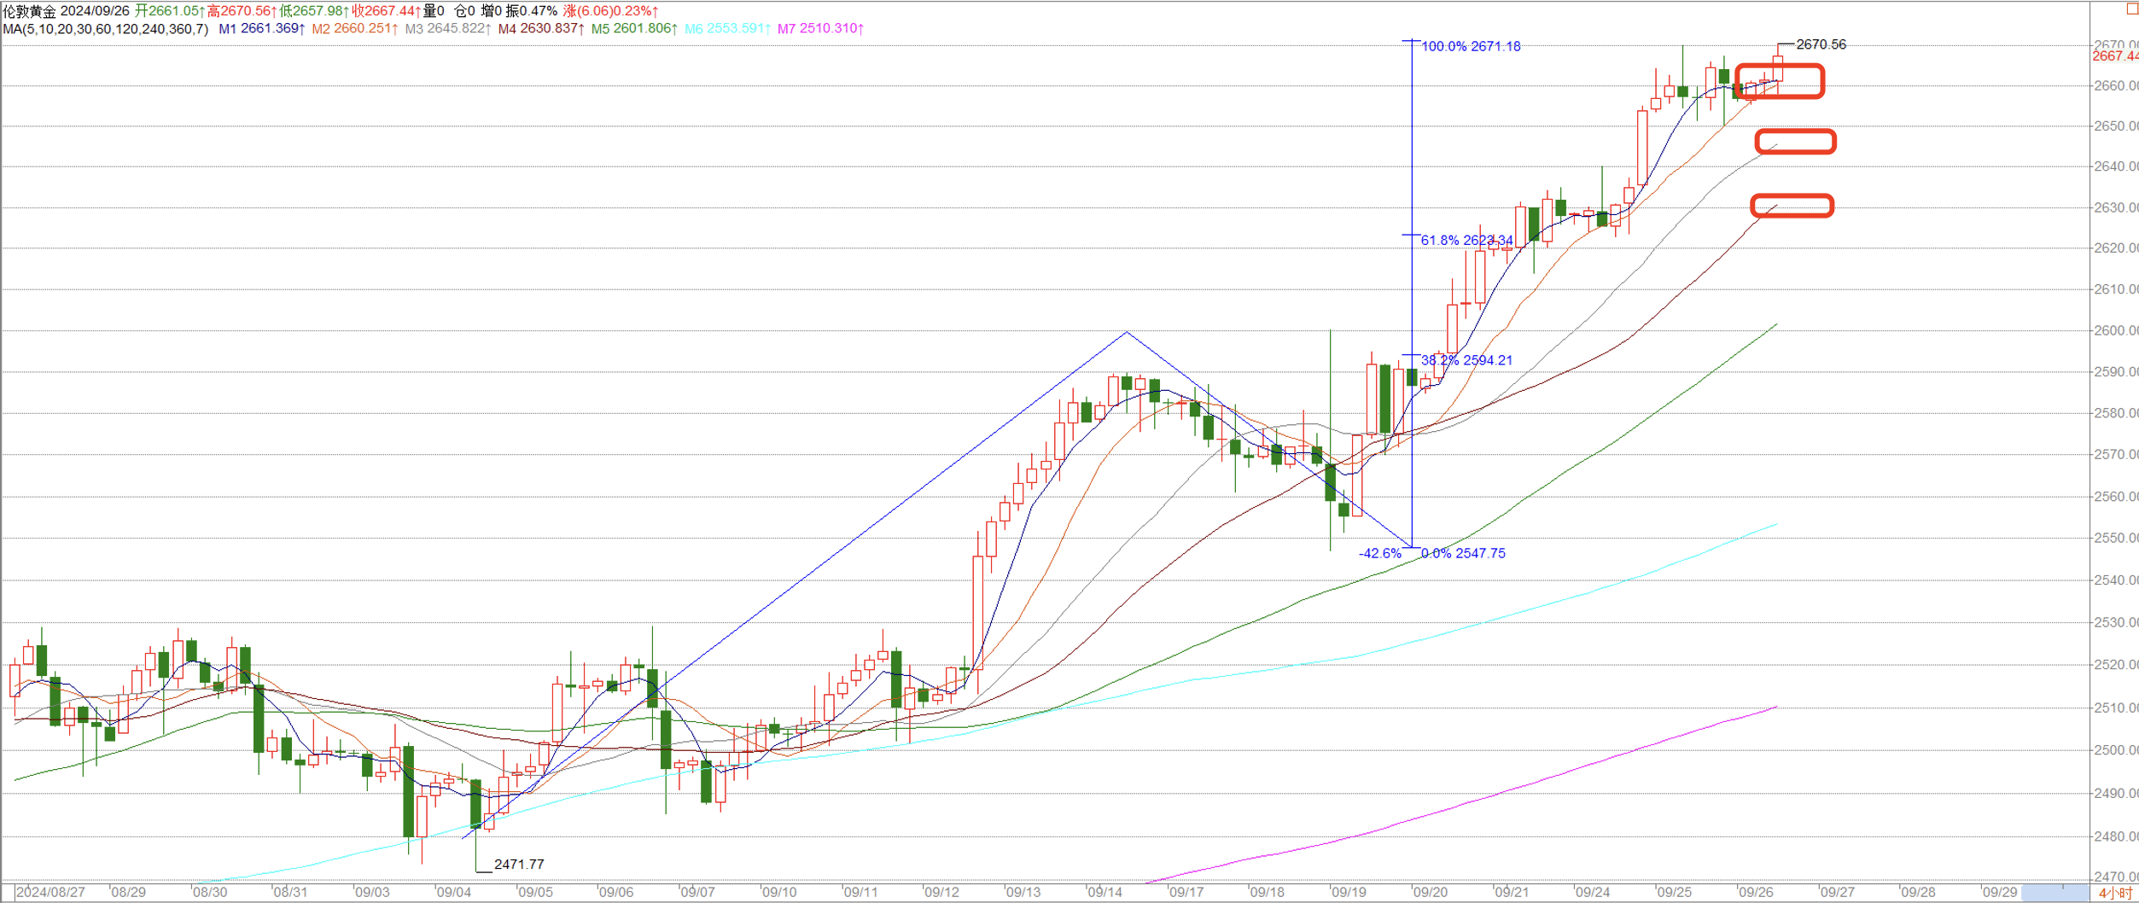The width and height of the screenshot is (2139, 903).
Task: Click the M4 2630.837 moving average value
Action: 541,29
